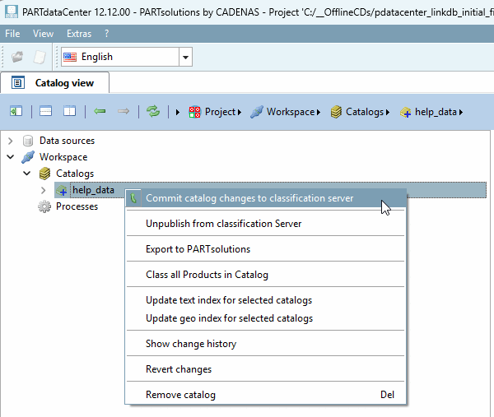Viewport: 494px width, 417px height.
Task: Choose Update geo index for selected catalogs
Action: tap(265, 318)
